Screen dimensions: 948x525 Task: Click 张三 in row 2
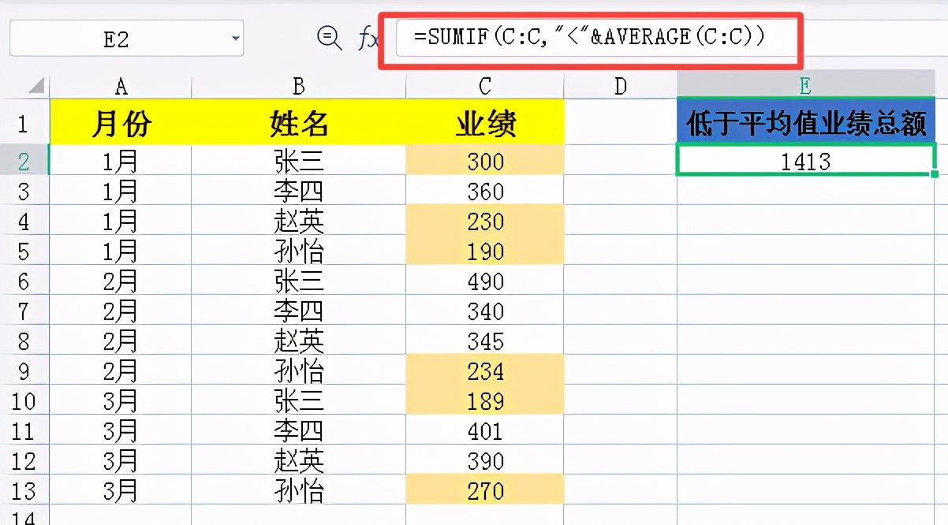point(299,161)
